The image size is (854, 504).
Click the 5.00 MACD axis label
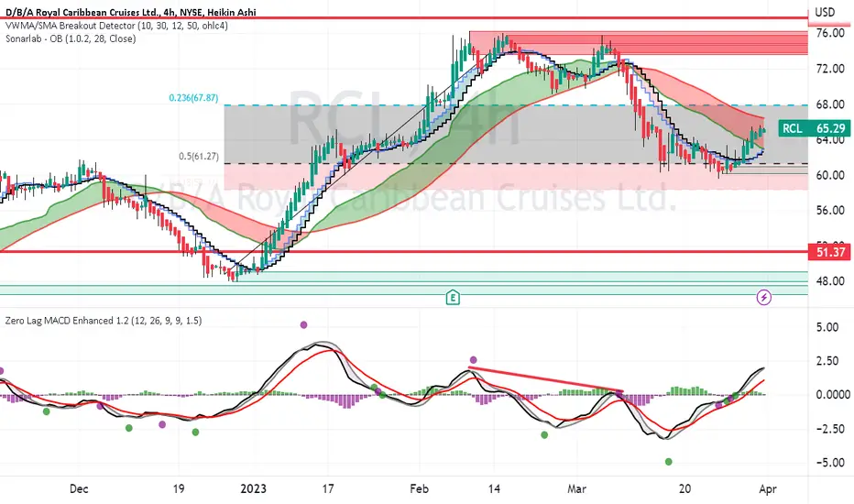827,327
